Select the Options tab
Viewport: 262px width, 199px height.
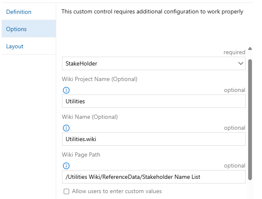pyautogui.click(x=16, y=29)
